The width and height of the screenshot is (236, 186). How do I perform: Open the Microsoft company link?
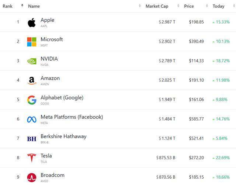coord(52,39)
